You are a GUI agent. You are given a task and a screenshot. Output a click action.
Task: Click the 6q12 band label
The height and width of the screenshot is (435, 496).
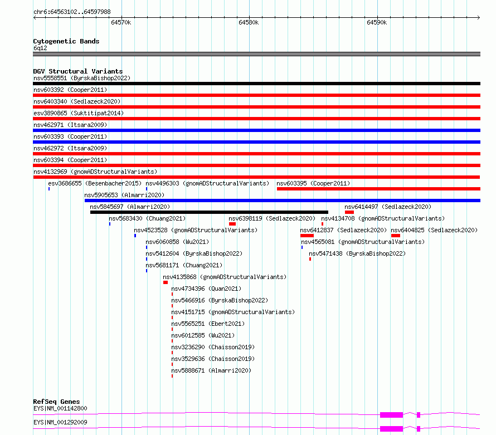[x=40, y=48]
